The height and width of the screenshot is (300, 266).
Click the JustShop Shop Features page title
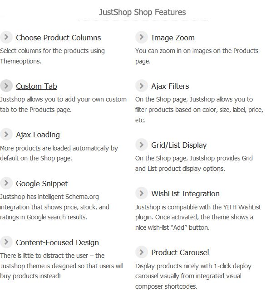tap(143, 12)
